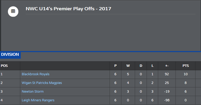
Task: Click the POS column header
Action: click(x=4, y=66)
